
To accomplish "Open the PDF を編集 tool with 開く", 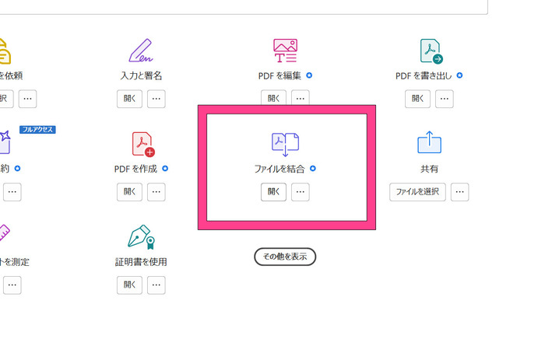I will pos(273,97).
